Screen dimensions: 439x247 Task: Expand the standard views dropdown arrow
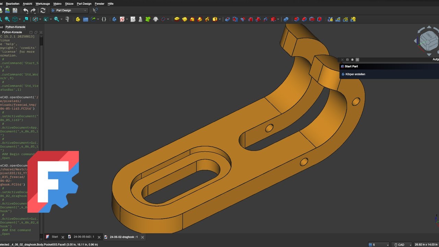tap(20, 20)
